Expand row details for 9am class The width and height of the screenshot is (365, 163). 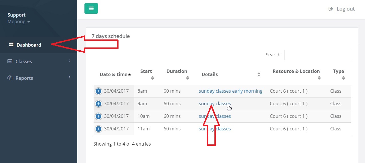pos(98,104)
